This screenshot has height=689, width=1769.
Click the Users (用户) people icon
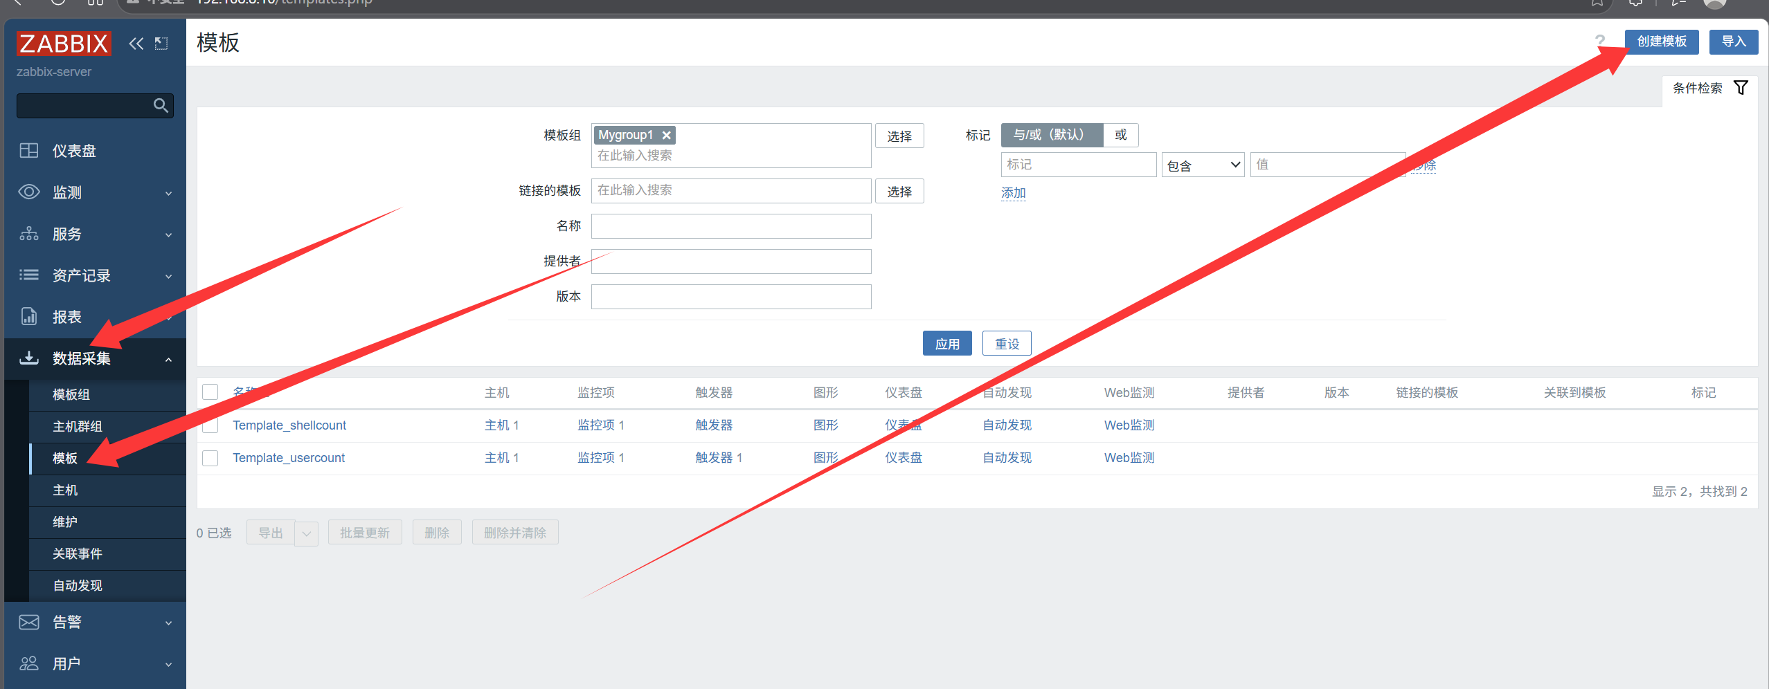(29, 663)
